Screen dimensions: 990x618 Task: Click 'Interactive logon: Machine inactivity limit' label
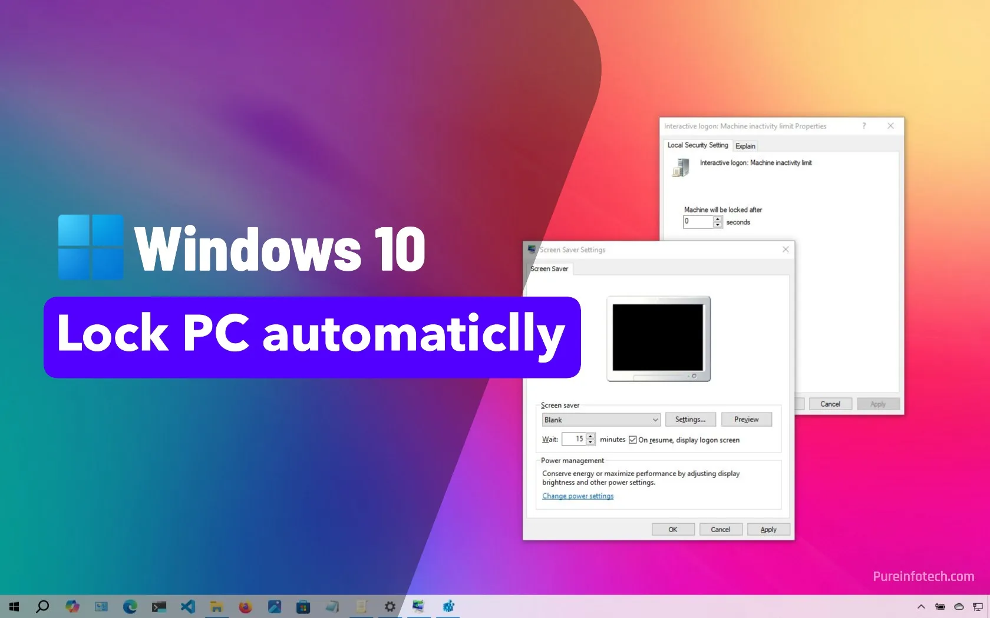tap(755, 162)
